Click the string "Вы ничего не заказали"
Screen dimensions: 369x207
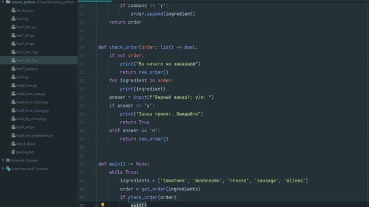click(x=167, y=64)
